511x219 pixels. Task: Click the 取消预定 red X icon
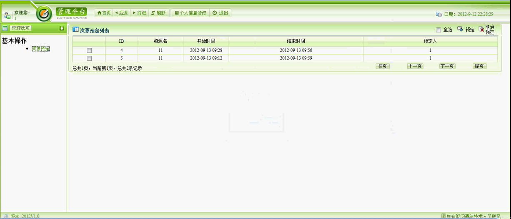(x=481, y=30)
